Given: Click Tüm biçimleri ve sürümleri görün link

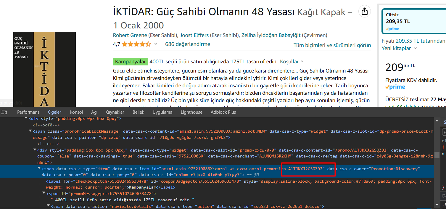Looking at the screenshot, I should point(332,45).
